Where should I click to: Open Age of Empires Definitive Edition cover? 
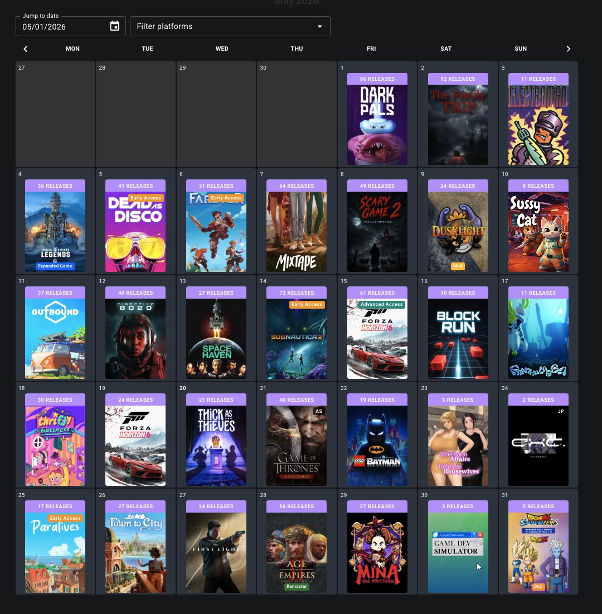(x=297, y=553)
